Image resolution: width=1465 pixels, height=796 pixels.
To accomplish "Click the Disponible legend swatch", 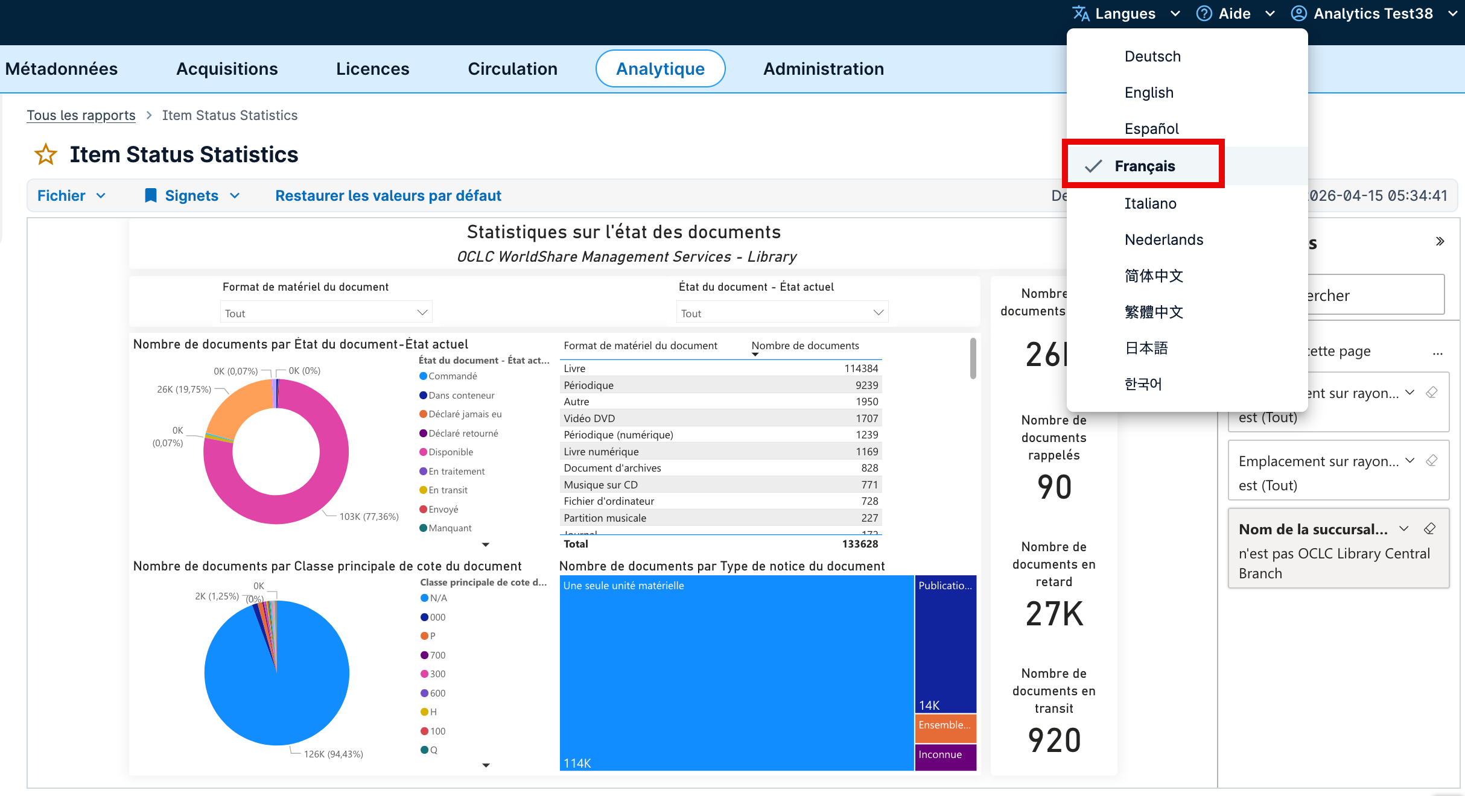I will pyautogui.click(x=423, y=452).
